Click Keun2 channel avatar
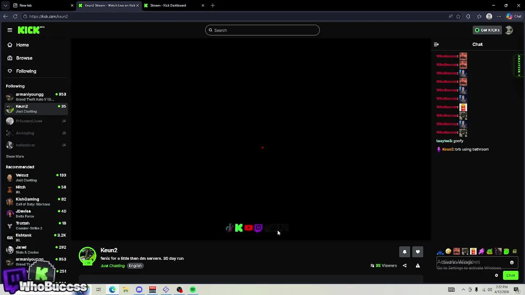The width and height of the screenshot is (525, 295). 87,256
